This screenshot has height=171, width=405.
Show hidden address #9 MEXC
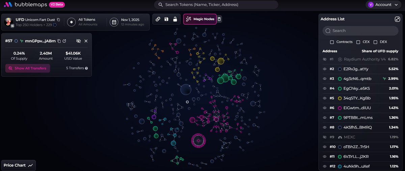[x=325, y=137]
